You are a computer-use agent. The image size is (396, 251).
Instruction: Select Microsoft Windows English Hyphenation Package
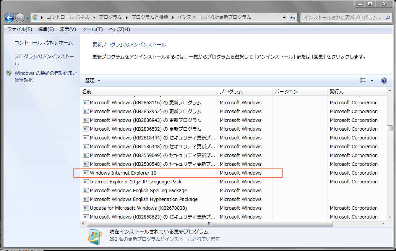click(144, 199)
